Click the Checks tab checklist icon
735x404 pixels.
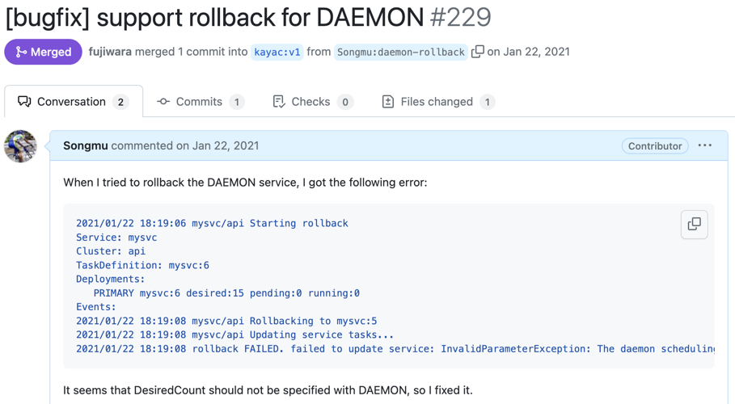point(279,102)
